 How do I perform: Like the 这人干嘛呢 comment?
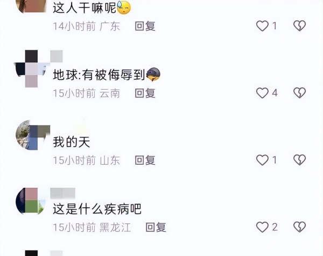262,26
